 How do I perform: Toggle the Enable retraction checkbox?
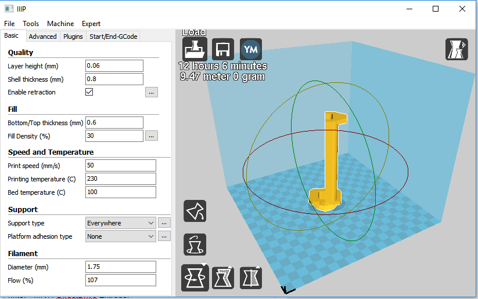point(89,92)
